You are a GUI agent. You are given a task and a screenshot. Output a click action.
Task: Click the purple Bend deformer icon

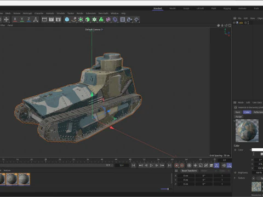pyautogui.click(x=115, y=19)
